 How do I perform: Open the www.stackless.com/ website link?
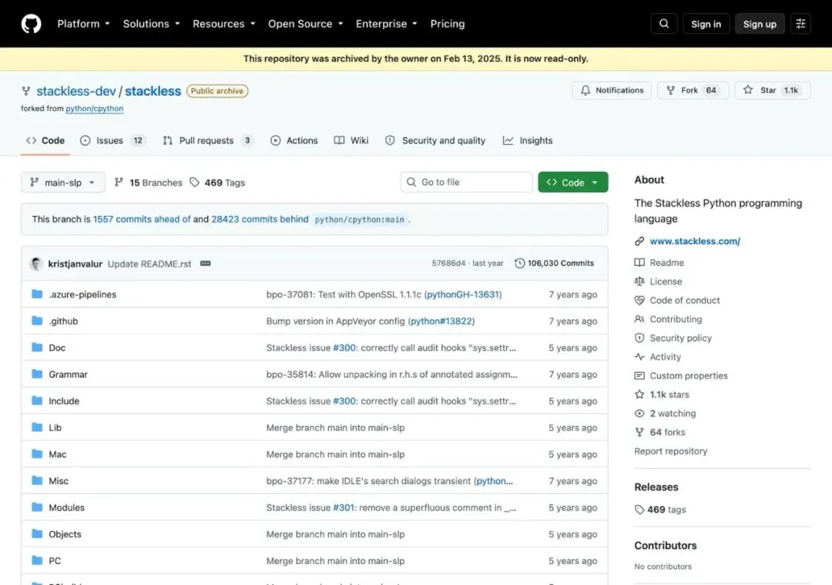coord(695,241)
